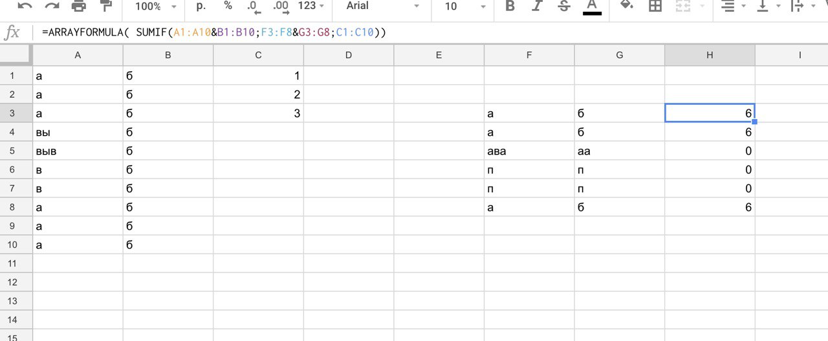
Task: Select cell C1 with value 1
Action: click(258, 76)
